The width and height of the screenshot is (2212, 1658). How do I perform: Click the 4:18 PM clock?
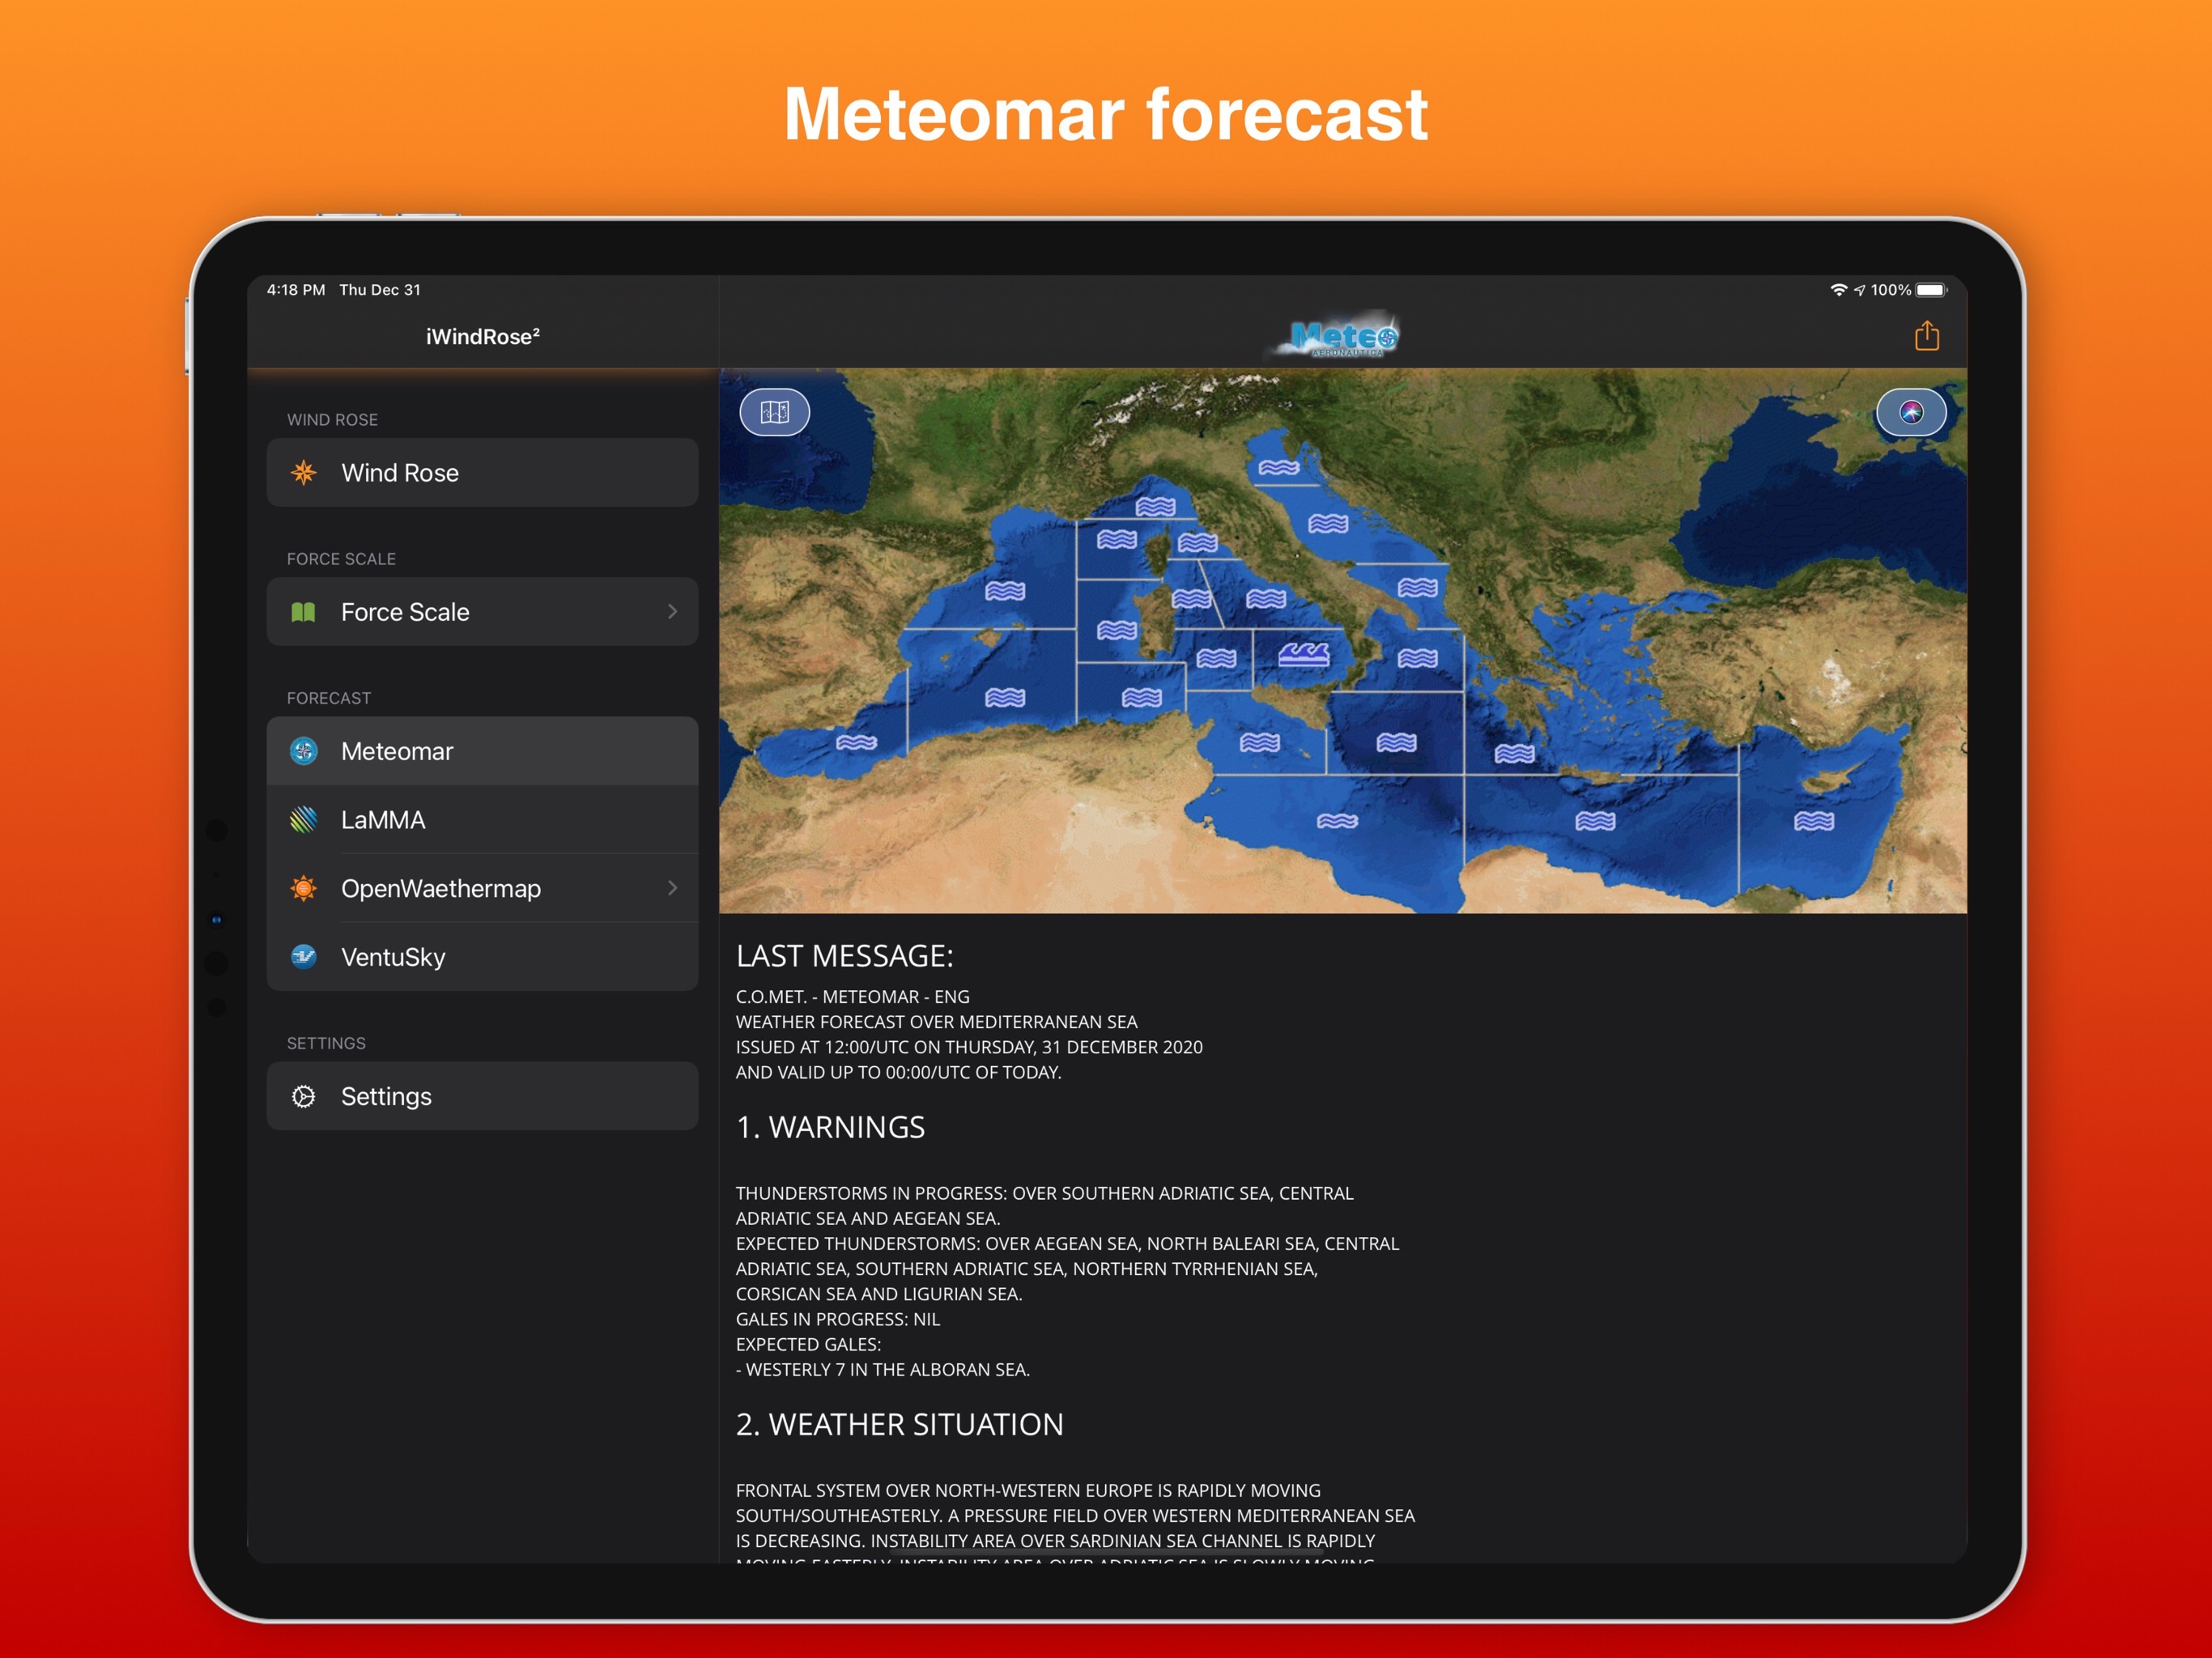(296, 290)
